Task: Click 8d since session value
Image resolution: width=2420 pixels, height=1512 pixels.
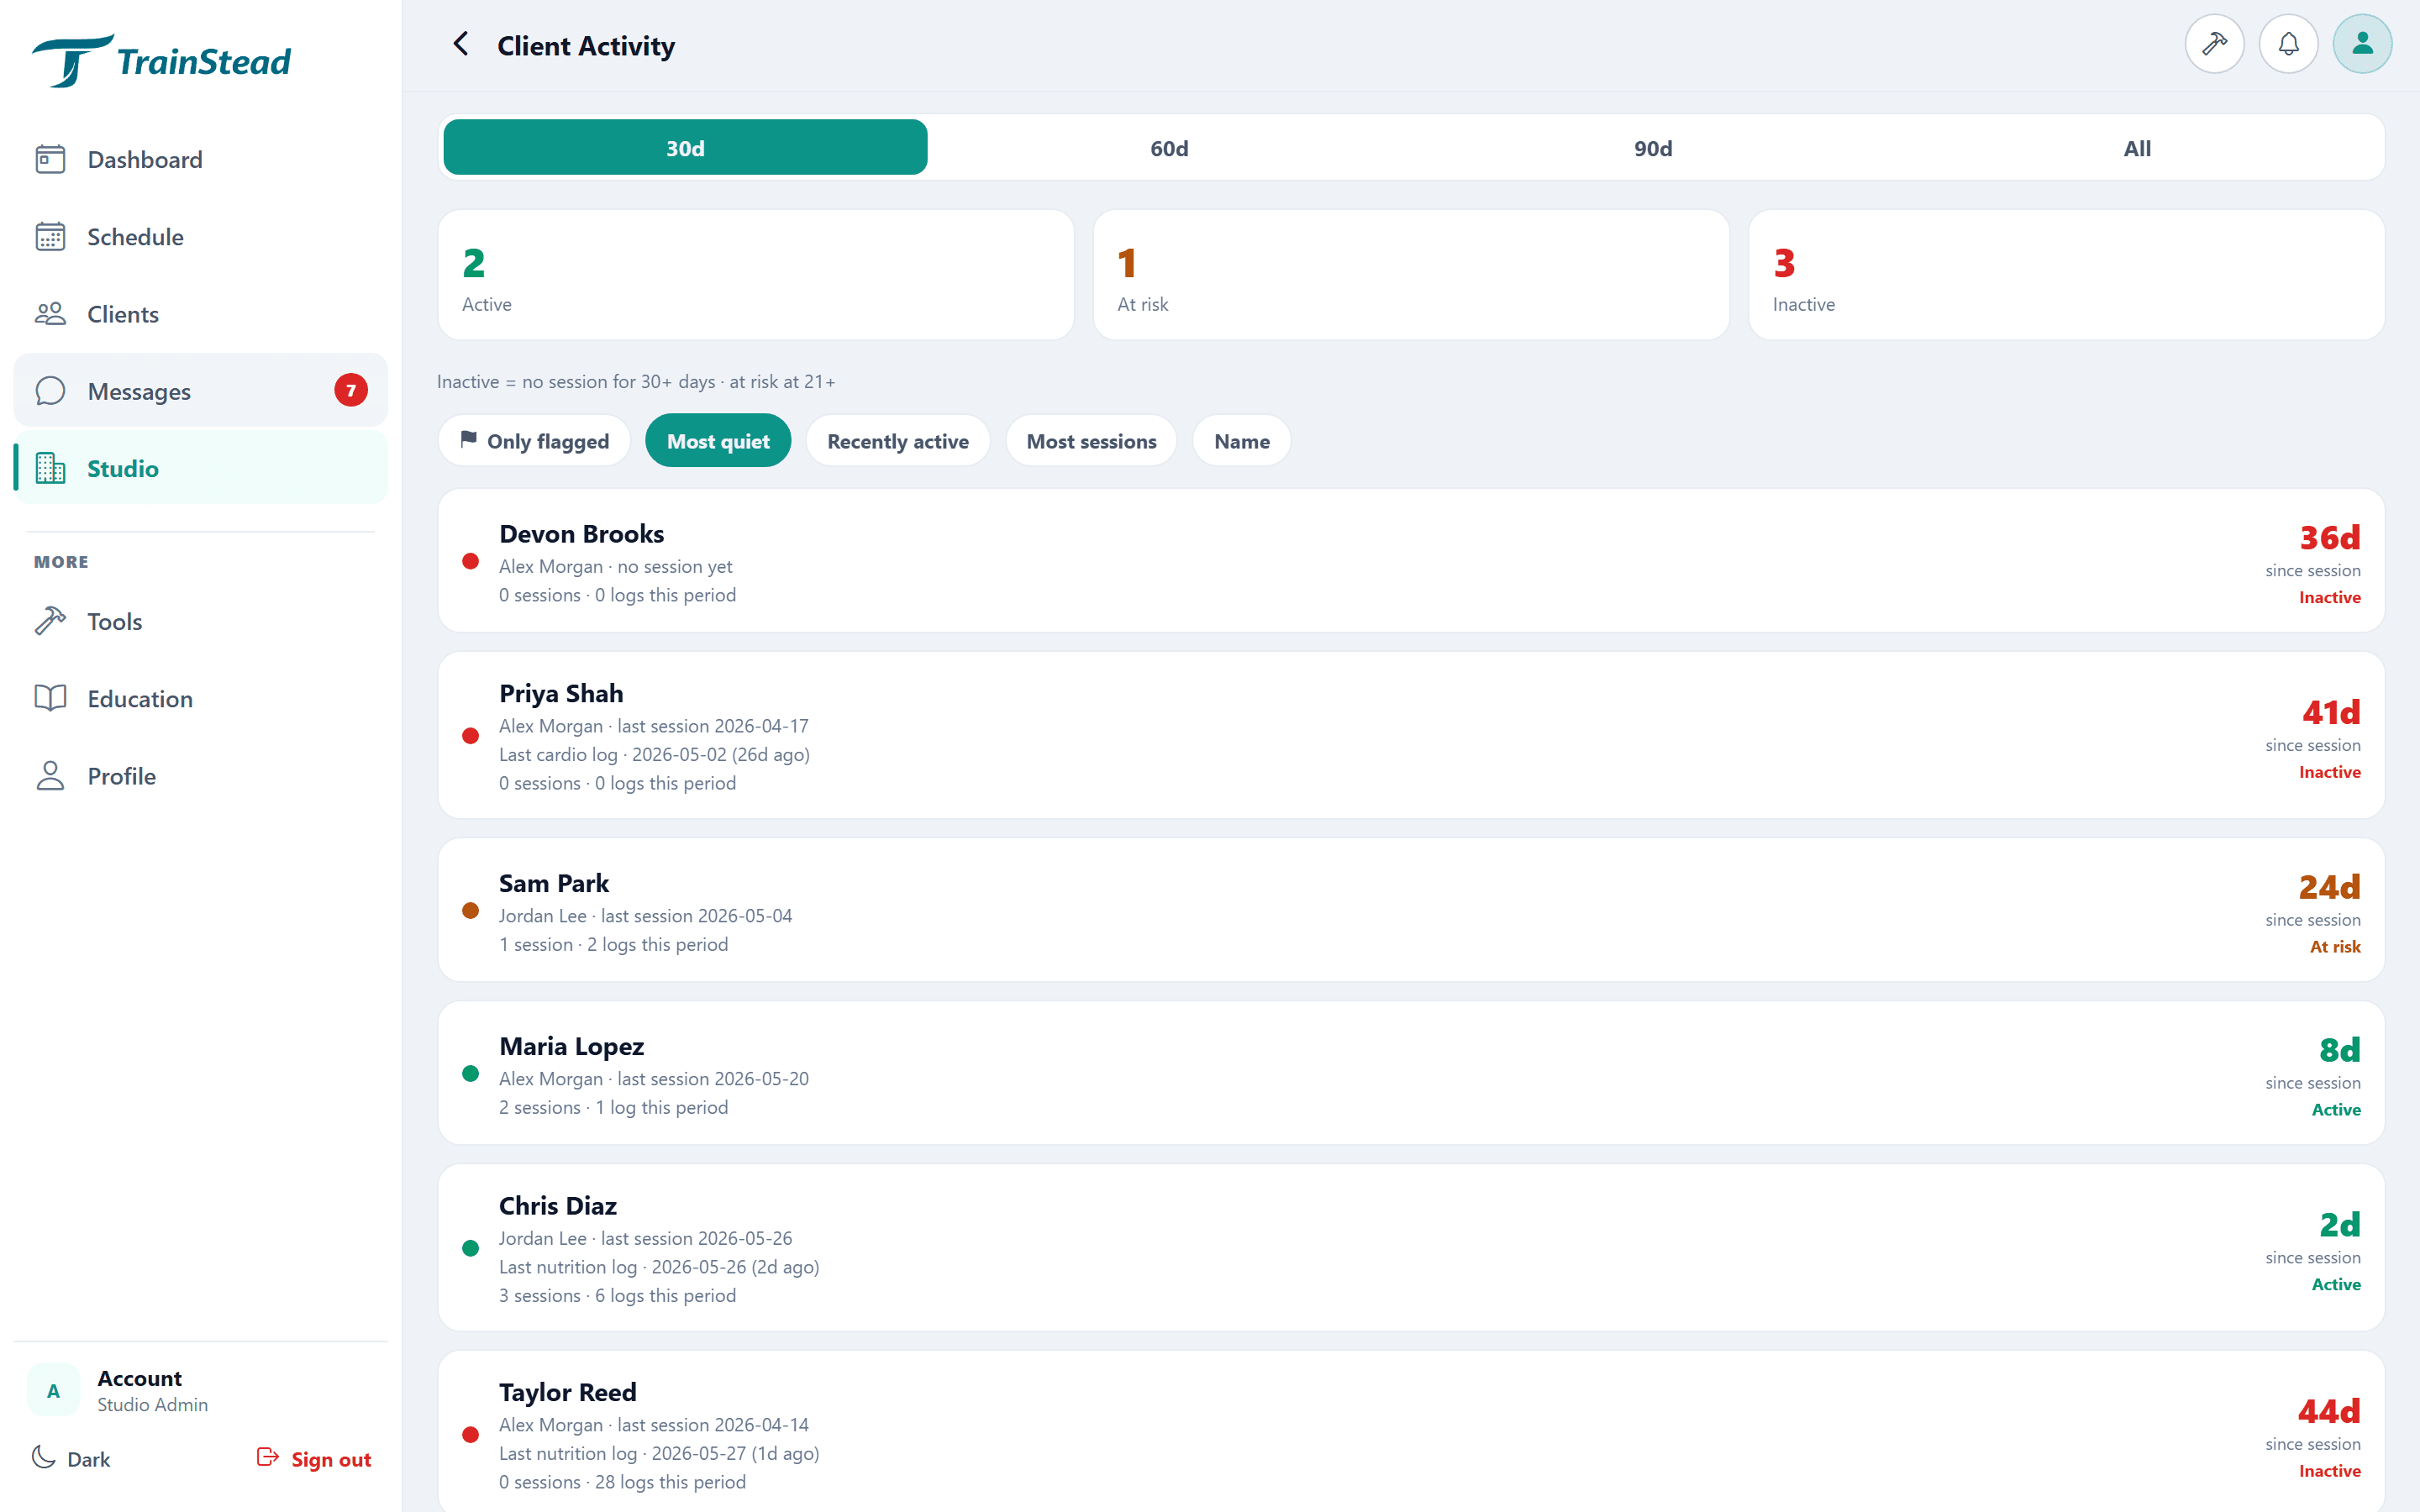Action: click(2339, 1050)
